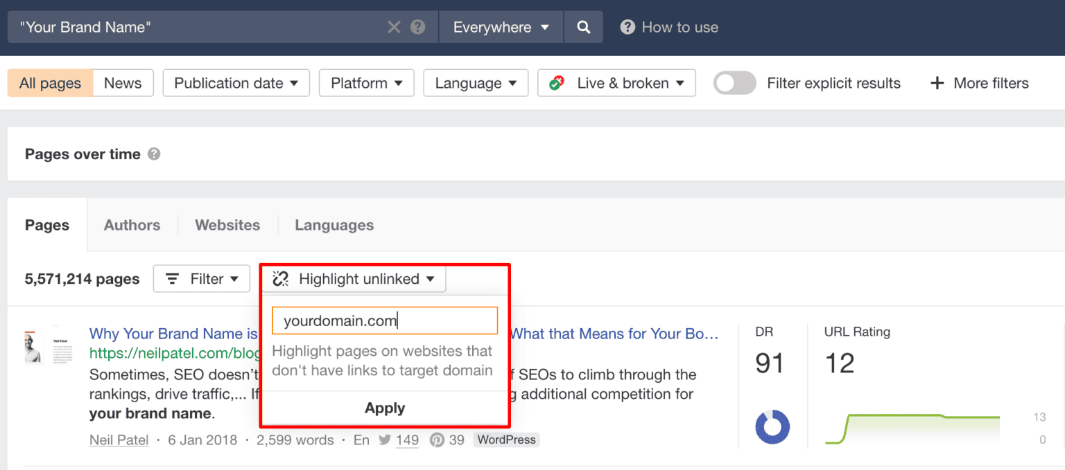The width and height of the screenshot is (1065, 470).
Task: Click the Pinterest shares icon
Action: tap(437, 440)
